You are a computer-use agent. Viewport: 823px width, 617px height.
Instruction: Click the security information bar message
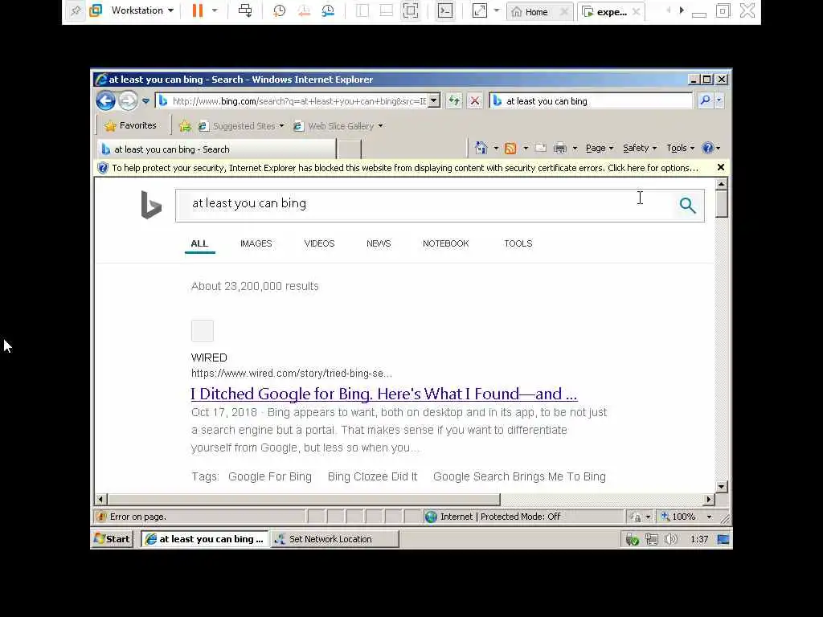(x=405, y=168)
